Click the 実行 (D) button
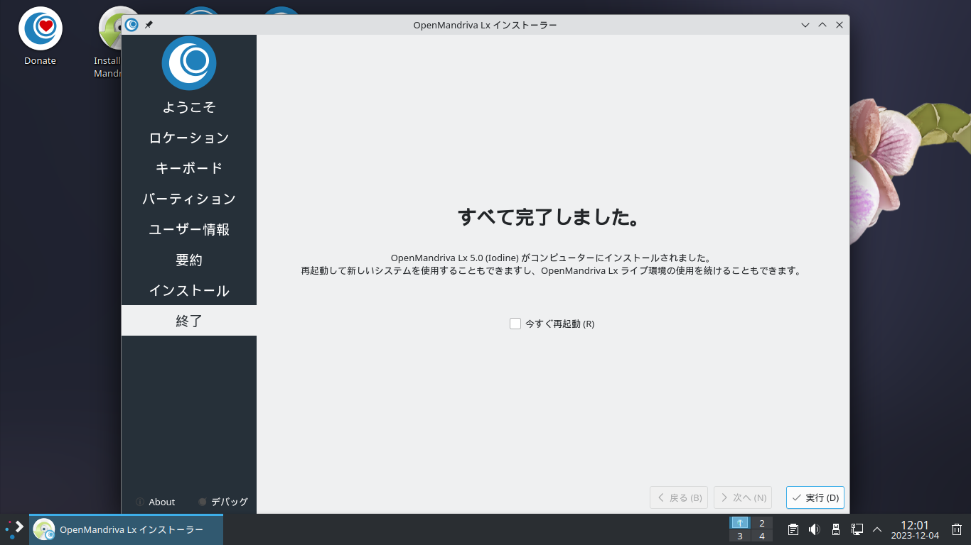Image resolution: width=971 pixels, height=545 pixels. (x=815, y=497)
